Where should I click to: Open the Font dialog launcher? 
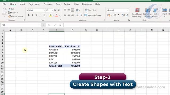pos(61,20)
